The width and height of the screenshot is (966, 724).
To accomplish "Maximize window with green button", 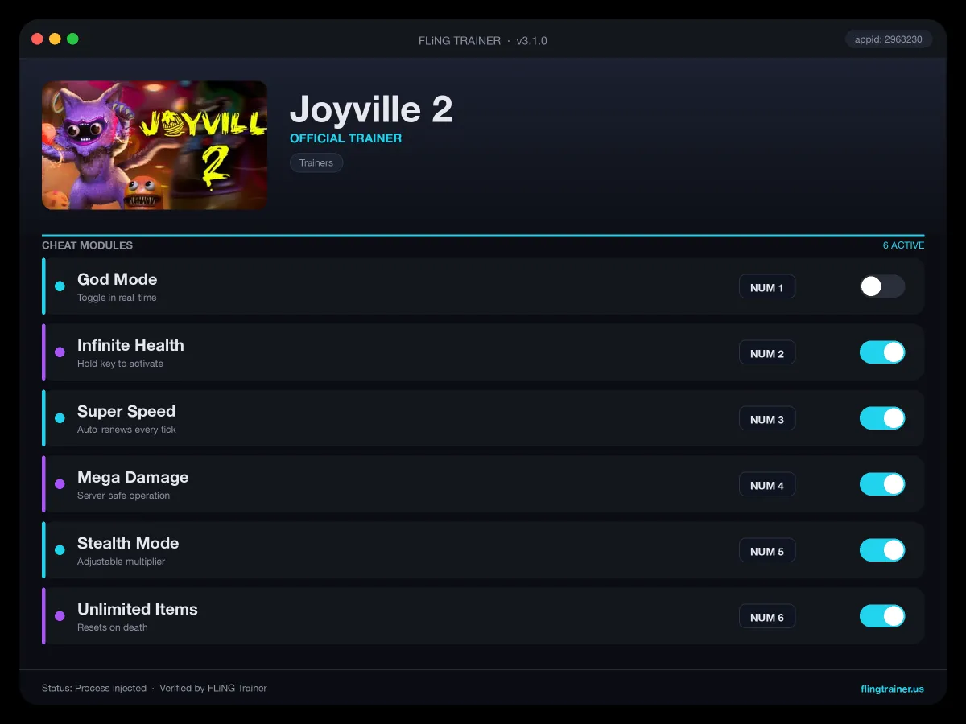I will 72,39.
